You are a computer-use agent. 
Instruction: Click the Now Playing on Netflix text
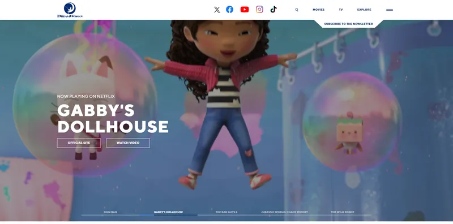tap(86, 96)
